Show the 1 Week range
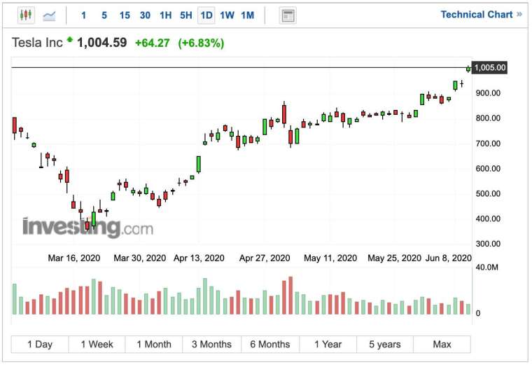 (x=97, y=345)
